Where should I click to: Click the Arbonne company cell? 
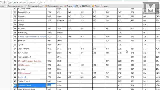coord(32,29)
